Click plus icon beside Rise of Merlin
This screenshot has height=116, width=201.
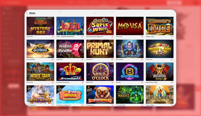click(x=142, y=60)
